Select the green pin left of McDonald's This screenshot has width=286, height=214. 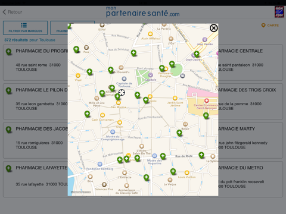(x=111, y=70)
